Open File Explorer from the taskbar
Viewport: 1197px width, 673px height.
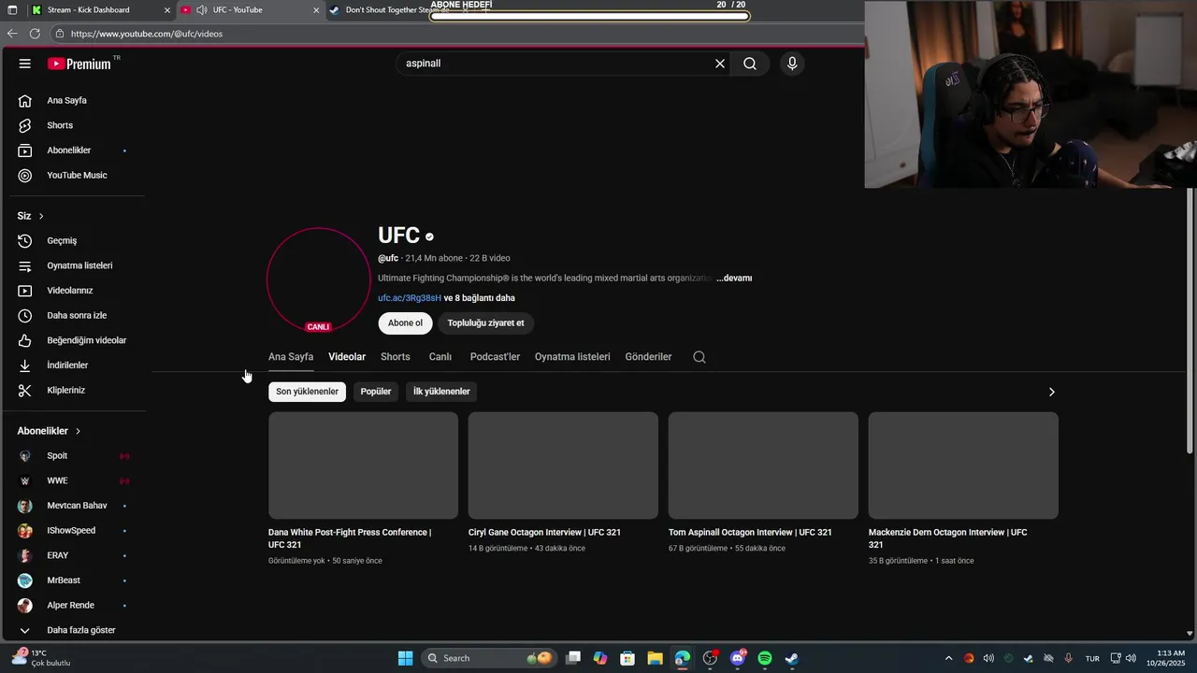tap(655, 658)
